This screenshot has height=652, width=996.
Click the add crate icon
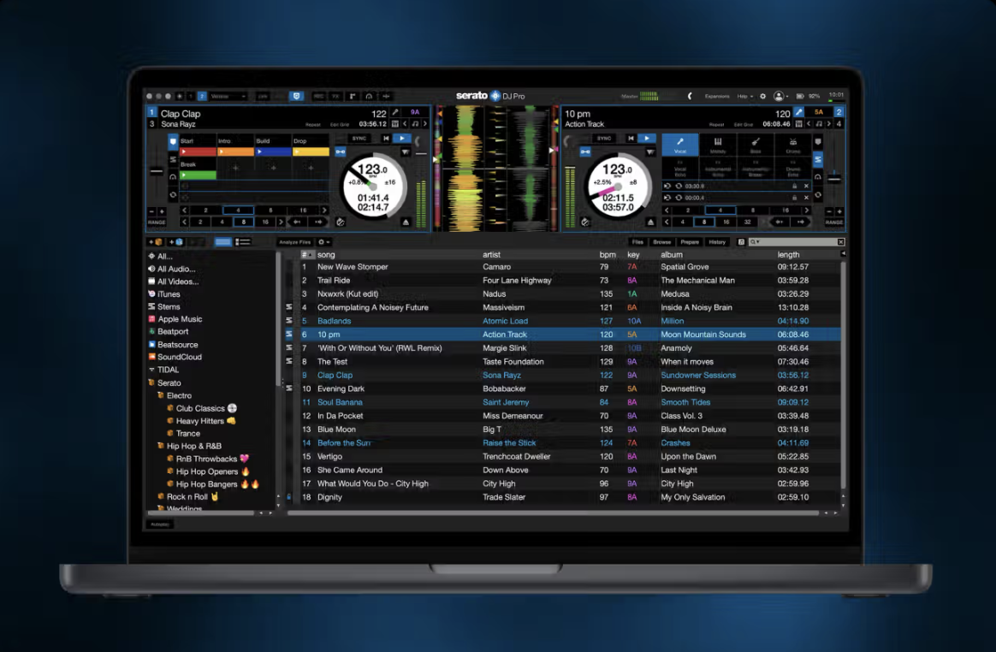tap(156, 242)
